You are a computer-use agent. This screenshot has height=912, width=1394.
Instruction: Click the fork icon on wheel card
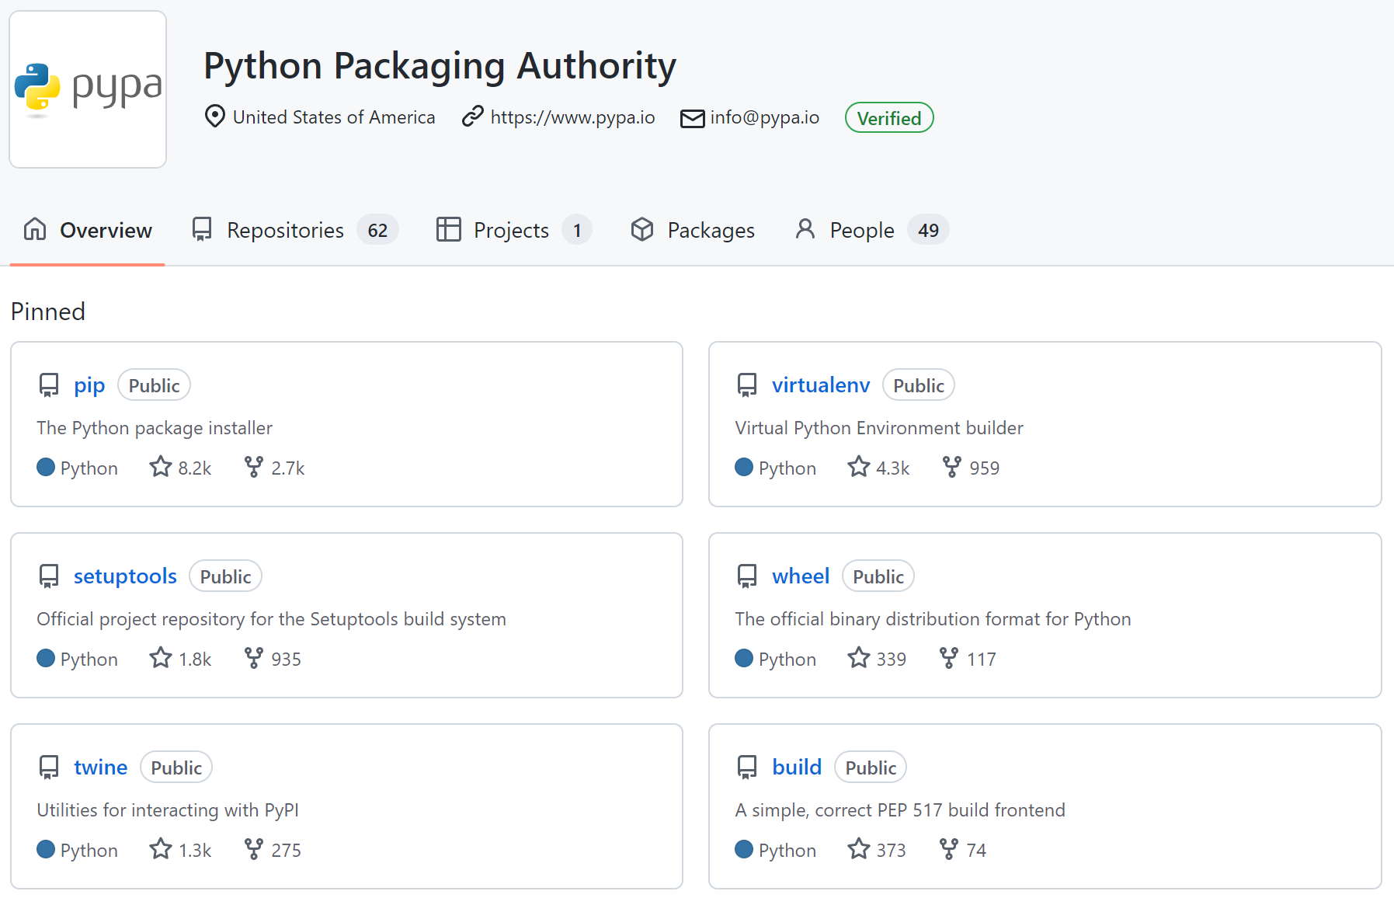click(949, 658)
